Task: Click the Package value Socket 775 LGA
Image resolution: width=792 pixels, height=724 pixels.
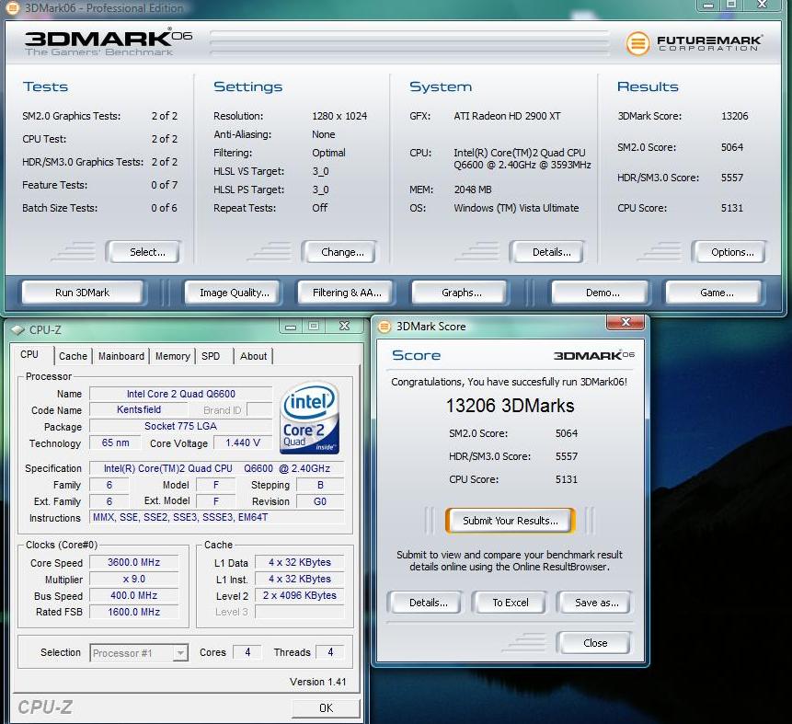Action: pos(181,427)
